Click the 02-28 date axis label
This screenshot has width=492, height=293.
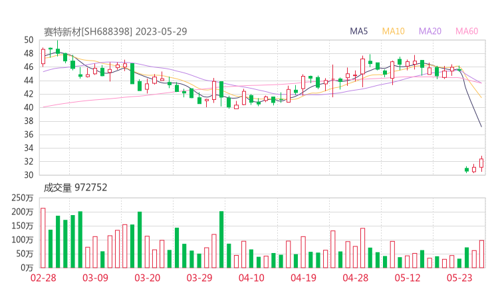(43, 278)
